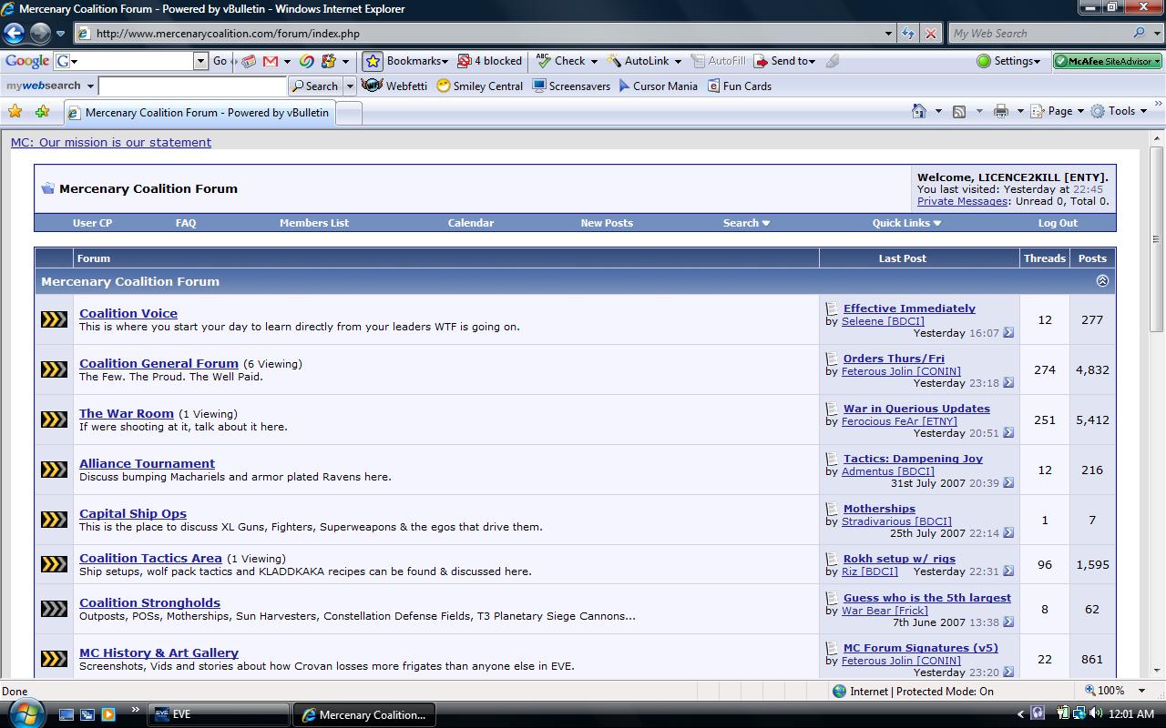Click the mywebsearch text input field
This screenshot has height=728, width=1166.
(x=192, y=86)
